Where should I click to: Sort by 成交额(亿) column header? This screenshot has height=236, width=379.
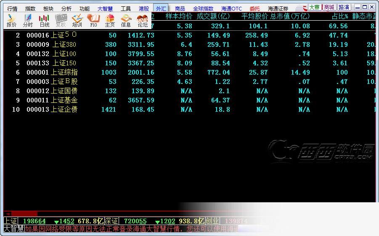pos(213,16)
